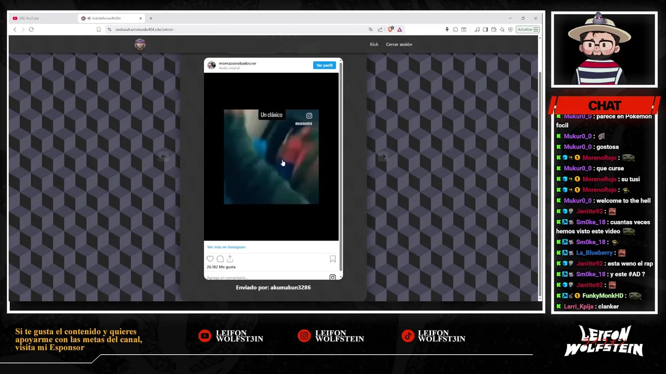Viewport: 666px width, 374px height.
Task: Bookmark the page using the bookmark icon
Action: tap(98, 30)
